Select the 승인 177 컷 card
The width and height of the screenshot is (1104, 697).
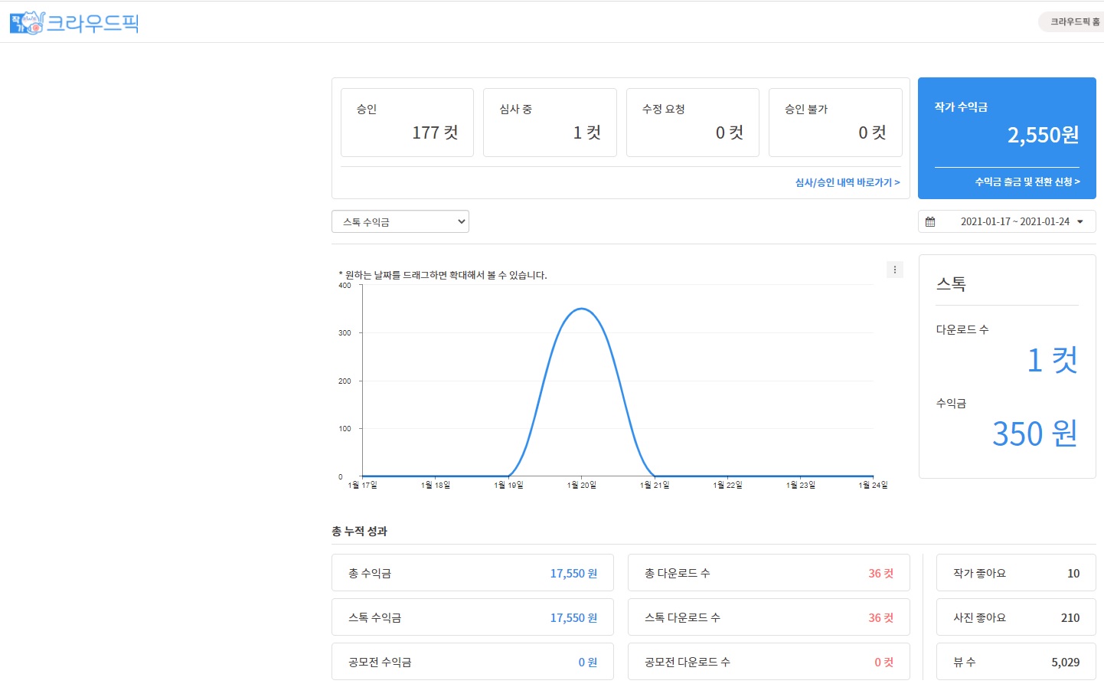click(407, 123)
